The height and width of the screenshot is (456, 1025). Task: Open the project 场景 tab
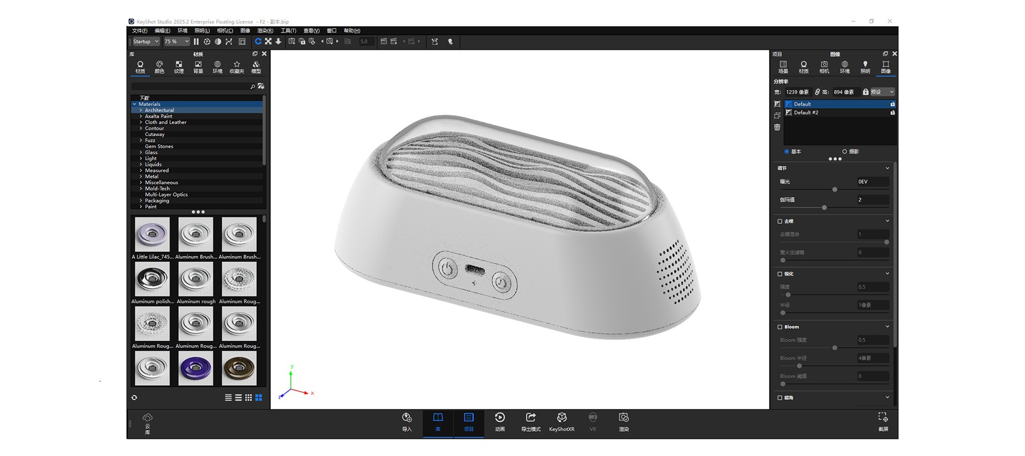[x=784, y=67]
